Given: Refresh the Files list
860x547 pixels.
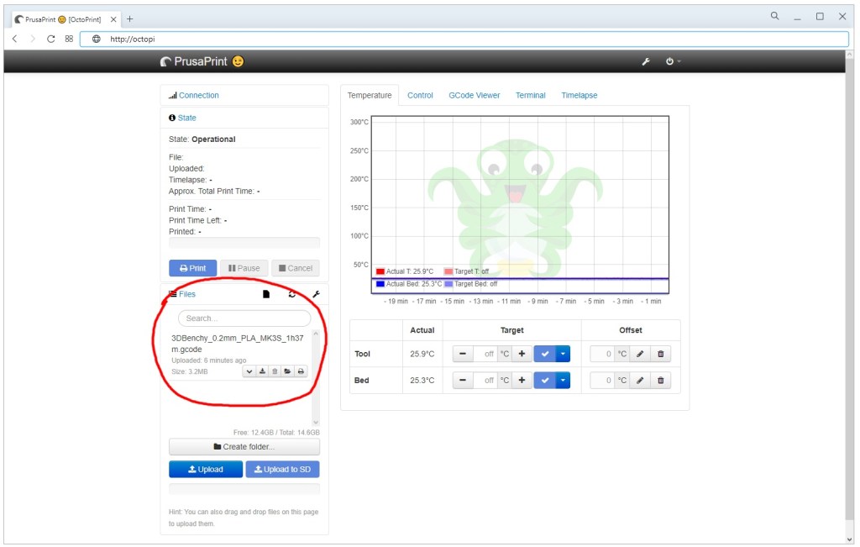Looking at the screenshot, I should (291, 294).
